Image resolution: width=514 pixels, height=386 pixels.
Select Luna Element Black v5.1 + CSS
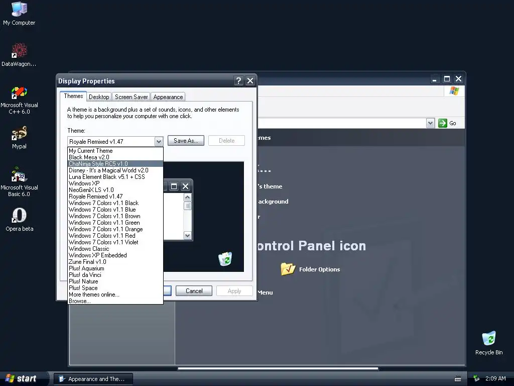coord(115,177)
